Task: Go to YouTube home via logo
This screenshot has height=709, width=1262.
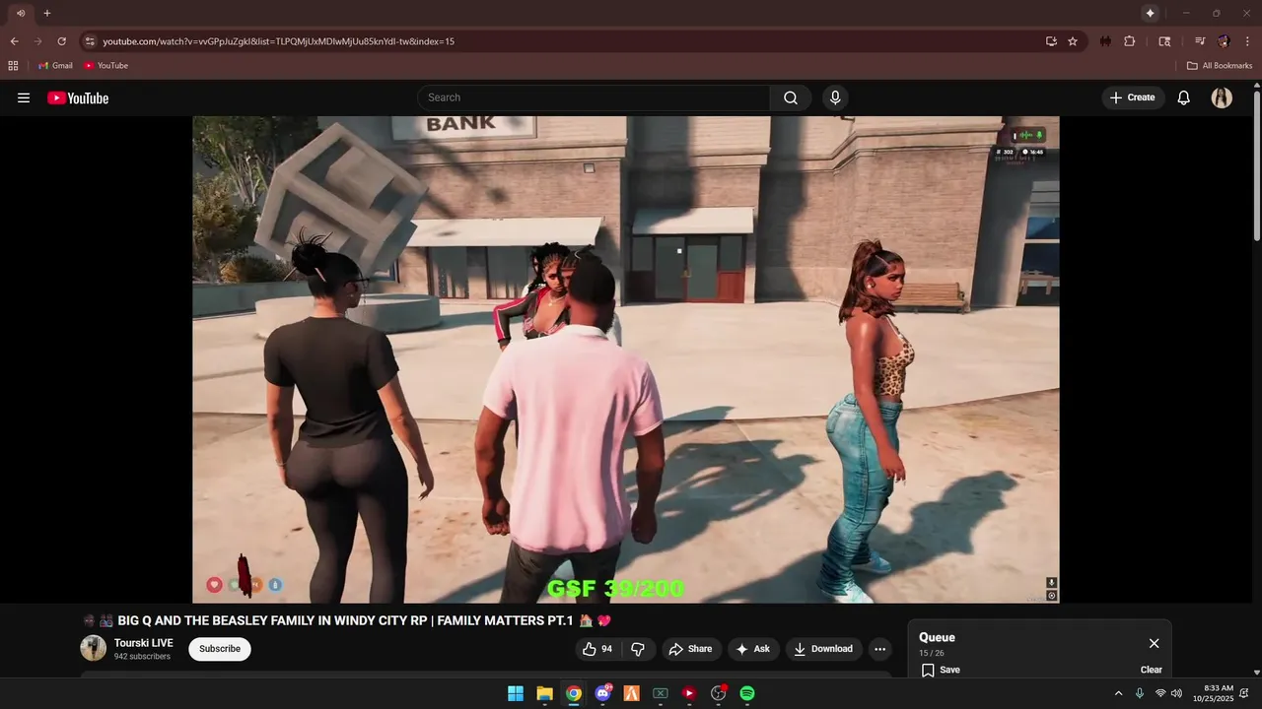Action: tap(78, 97)
